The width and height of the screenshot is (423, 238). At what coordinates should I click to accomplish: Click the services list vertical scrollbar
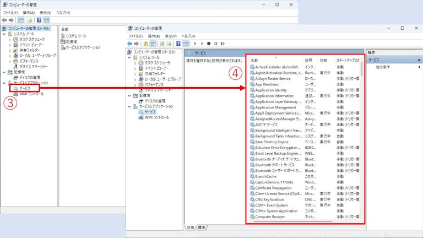pyautogui.click(x=362, y=69)
